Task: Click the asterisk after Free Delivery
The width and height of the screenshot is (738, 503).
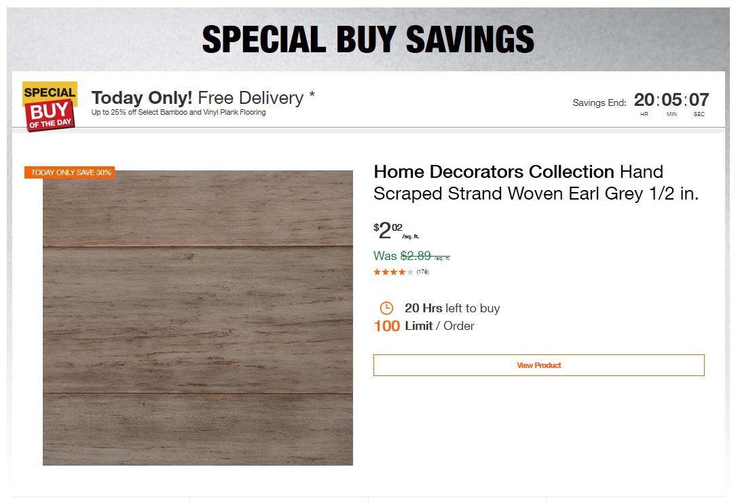Action: click(312, 96)
